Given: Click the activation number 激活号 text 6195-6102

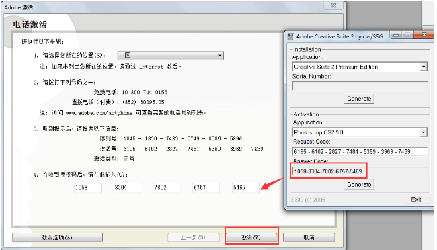Looking at the screenshot, I should 194,149.
